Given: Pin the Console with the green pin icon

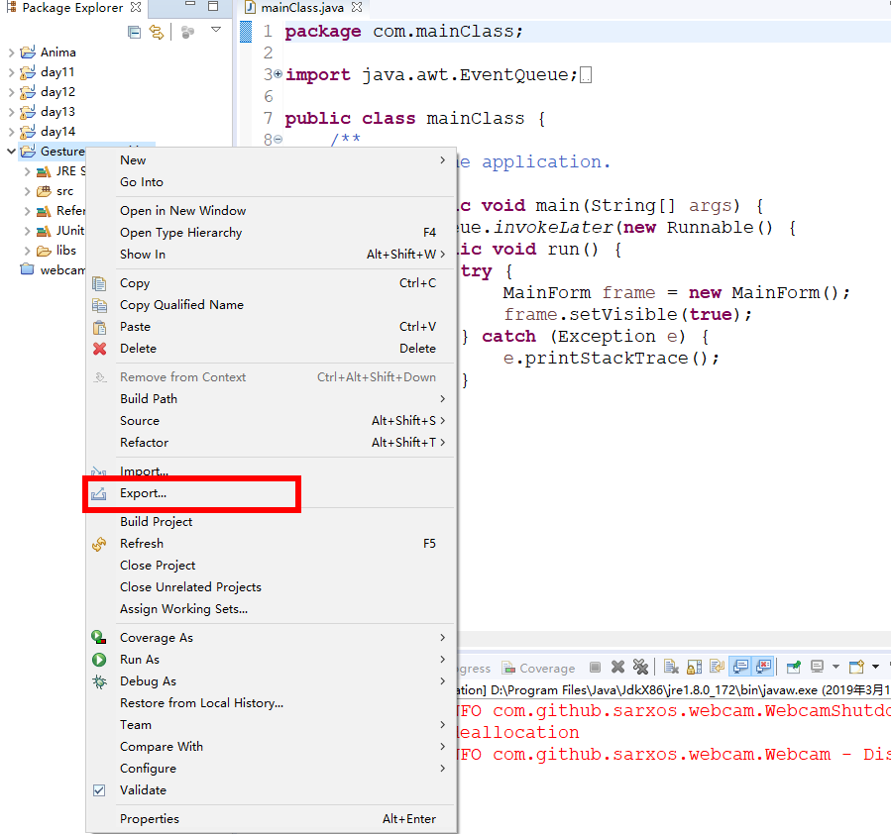Looking at the screenshot, I should [793, 666].
